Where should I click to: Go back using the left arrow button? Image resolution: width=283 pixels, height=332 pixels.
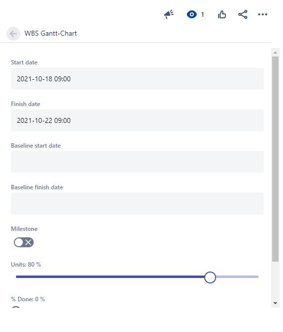click(x=13, y=34)
